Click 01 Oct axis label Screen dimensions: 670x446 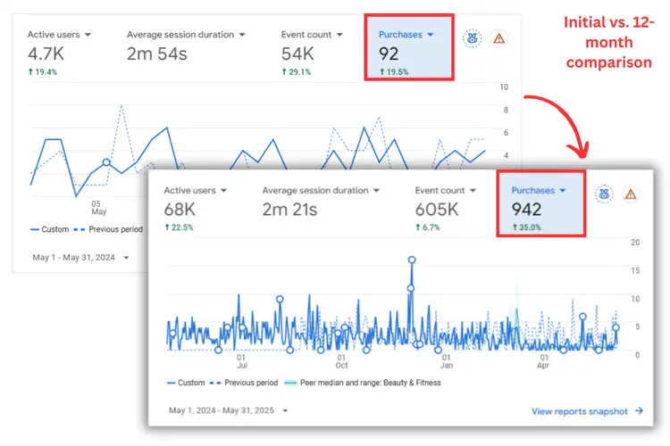[341, 361]
